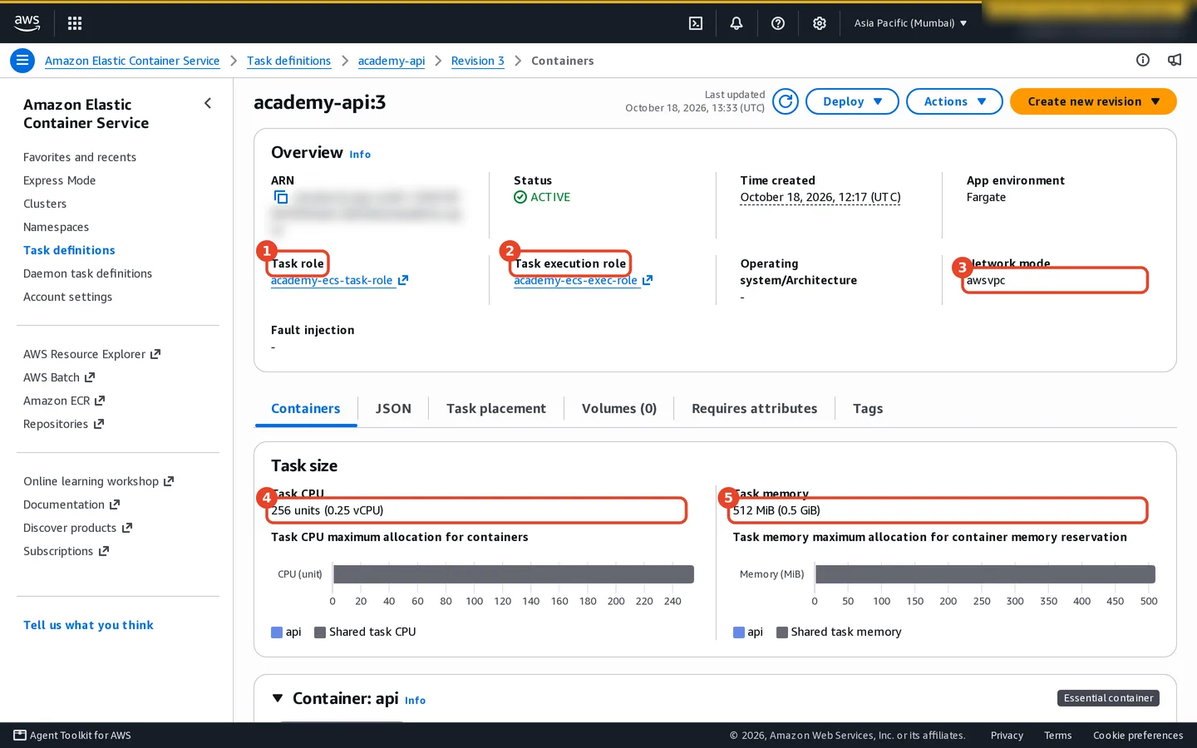The image size is (1197, 748).
Task: Click the external link icon beside academy-ecs-exec-role
Action: (648, 280)
